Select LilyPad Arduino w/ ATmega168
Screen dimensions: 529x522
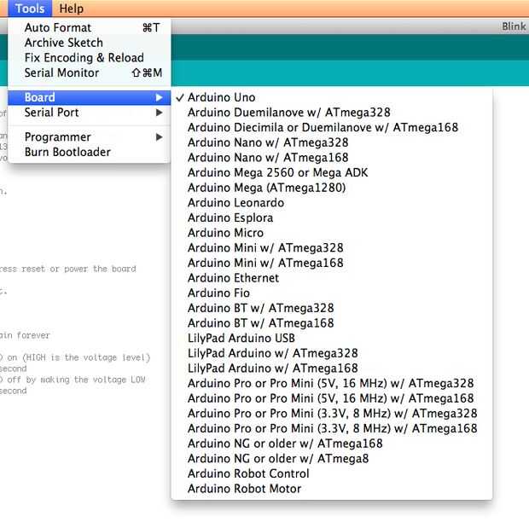(332, 368)
